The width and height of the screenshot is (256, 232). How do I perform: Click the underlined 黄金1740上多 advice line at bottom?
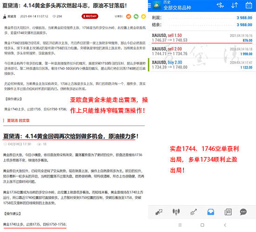[35, 225]
